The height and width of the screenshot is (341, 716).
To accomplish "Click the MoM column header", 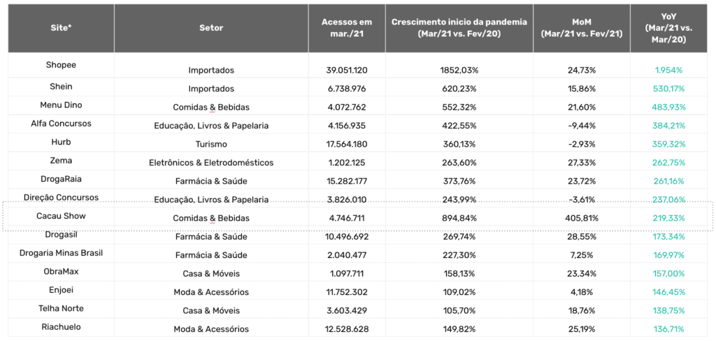I will (582, 28).
